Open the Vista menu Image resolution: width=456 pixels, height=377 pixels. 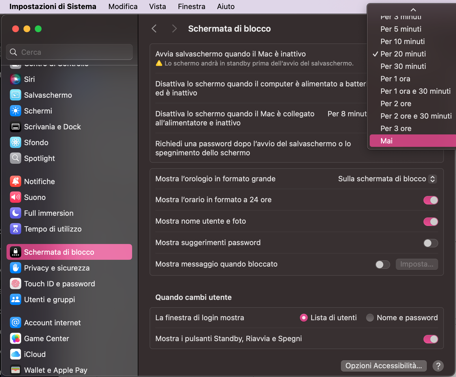158,6
